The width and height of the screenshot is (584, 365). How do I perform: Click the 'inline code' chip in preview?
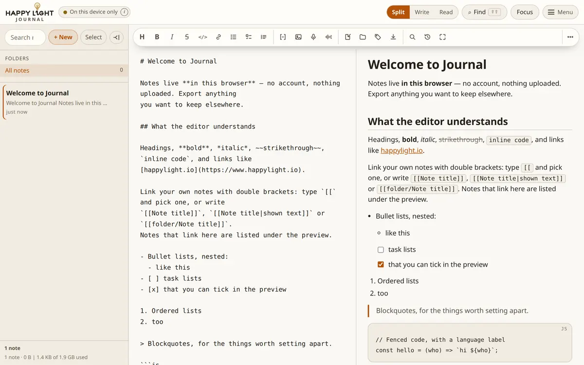pyautogui.click(x=509, y=140)
